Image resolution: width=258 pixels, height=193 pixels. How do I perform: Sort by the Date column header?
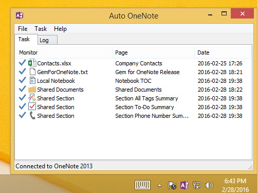tap(223, 52)
